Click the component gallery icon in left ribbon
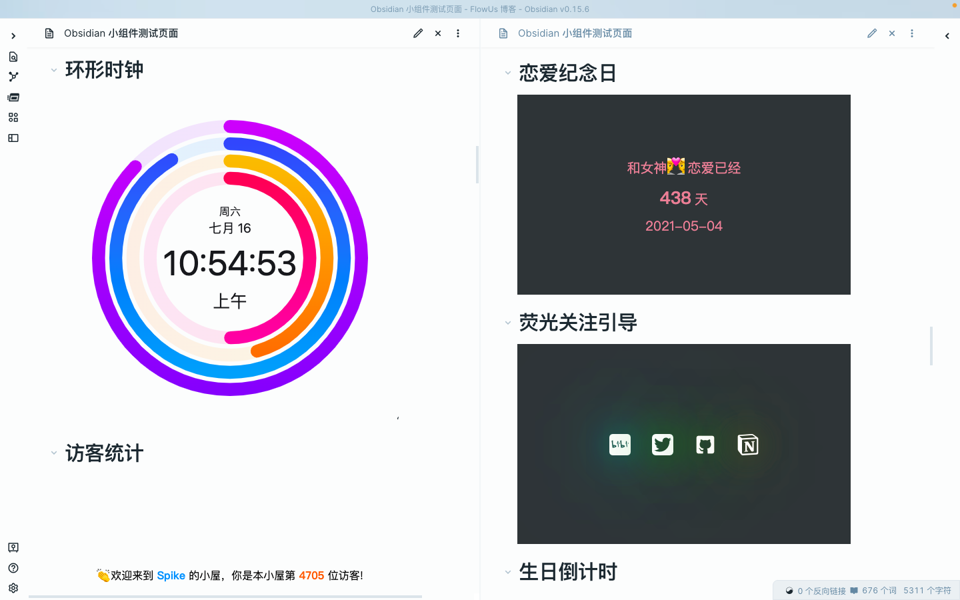 tap(13, 117)
